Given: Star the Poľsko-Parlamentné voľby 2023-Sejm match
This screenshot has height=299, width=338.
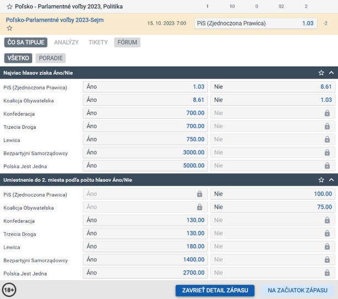Looking at the screenshot, I should click(9, 28).
